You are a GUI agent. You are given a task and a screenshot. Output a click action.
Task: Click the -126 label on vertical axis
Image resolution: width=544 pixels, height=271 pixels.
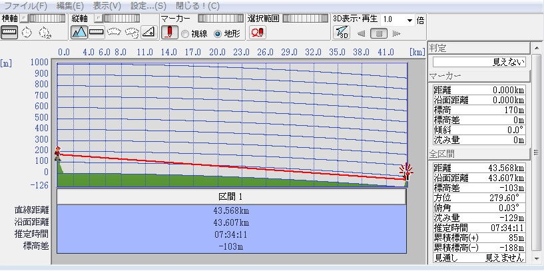click(40, 185)
